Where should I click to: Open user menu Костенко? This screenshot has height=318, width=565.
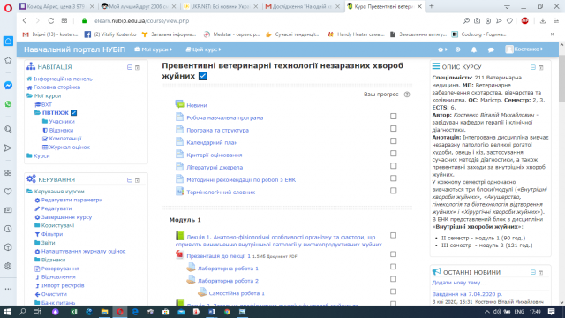click(x=524, y=49)
